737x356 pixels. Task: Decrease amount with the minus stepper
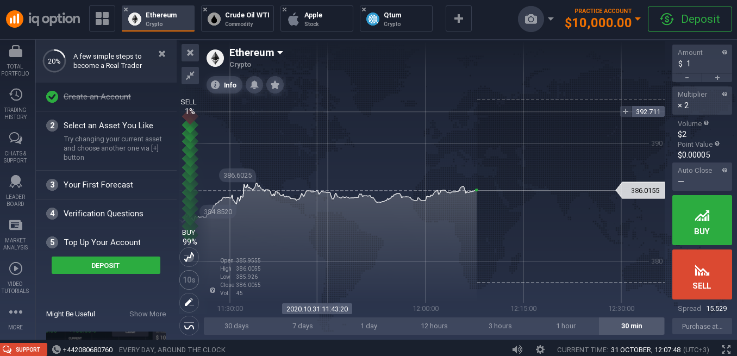tap(686, 78)
